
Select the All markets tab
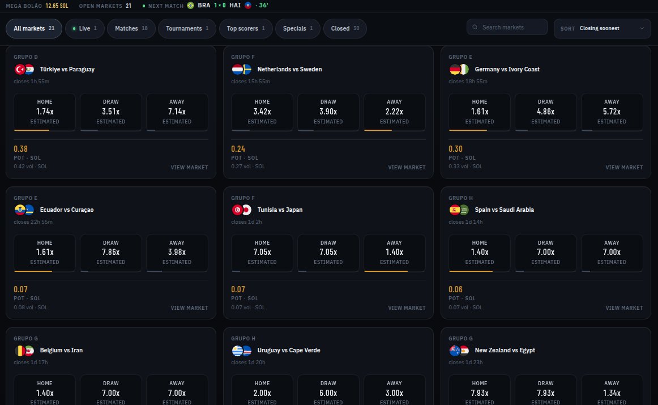coord(34,28)
